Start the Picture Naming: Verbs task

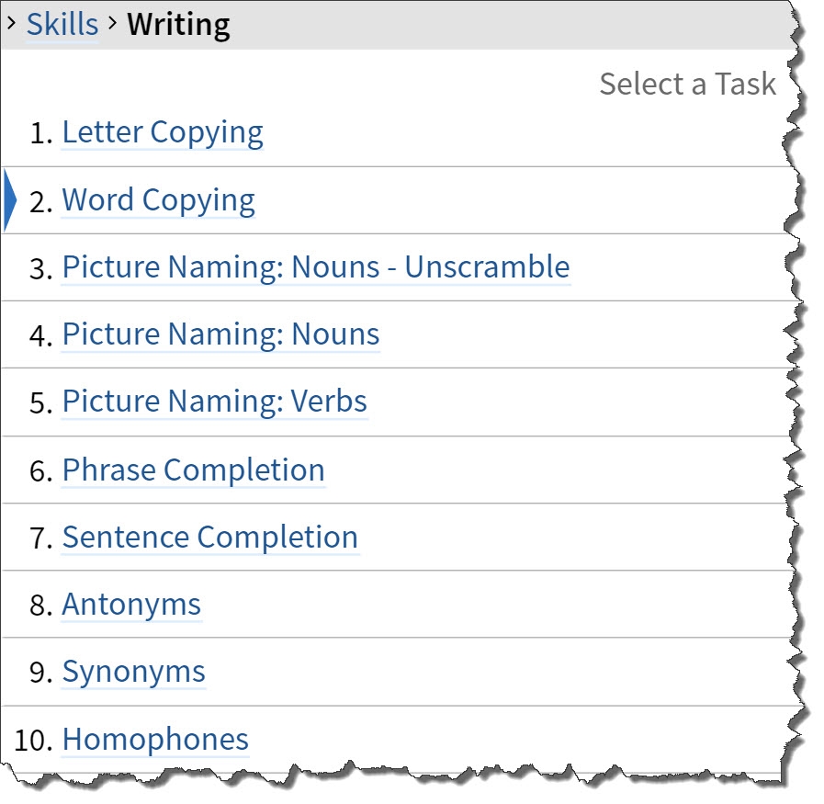[x=214, y=402]
